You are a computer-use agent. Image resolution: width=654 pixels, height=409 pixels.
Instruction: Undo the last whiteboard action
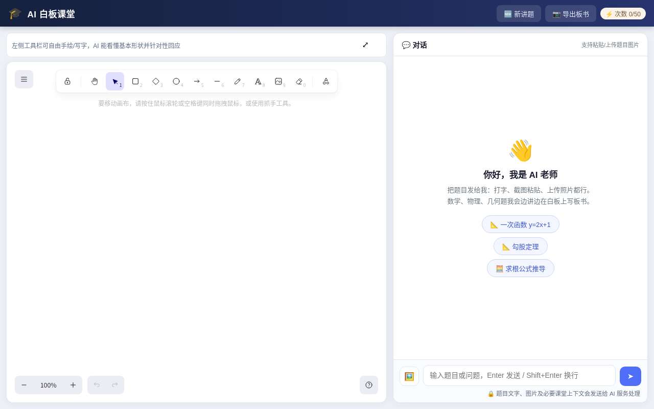[x=97, y=385]
